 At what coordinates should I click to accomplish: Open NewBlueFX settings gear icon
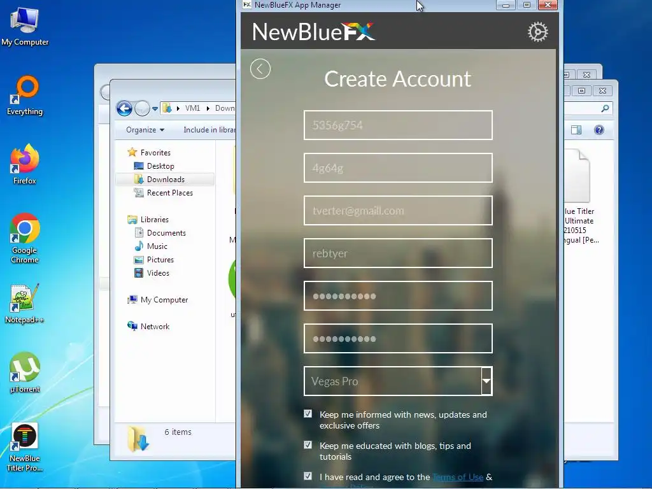[537, 32]
